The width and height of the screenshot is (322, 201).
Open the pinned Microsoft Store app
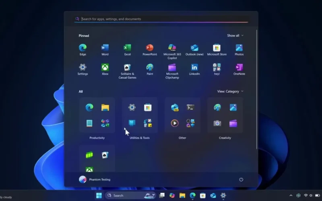pyautogui.click(x=217, y=50)
